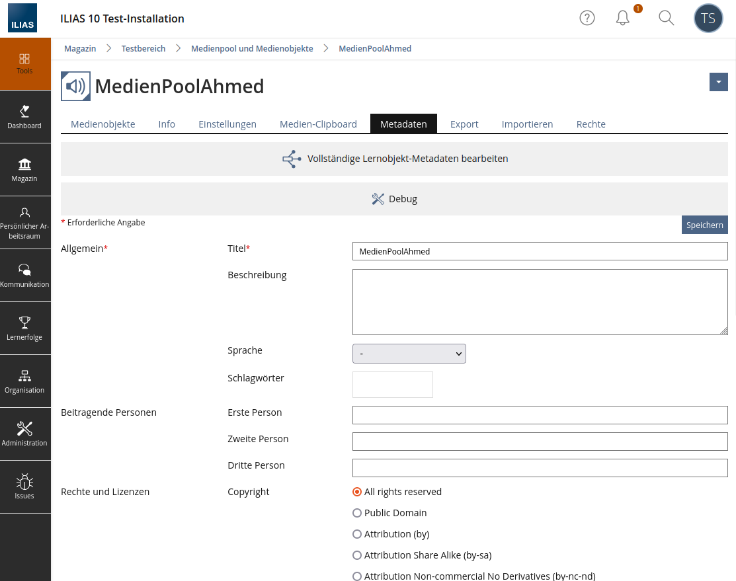Open the TS user avatar menu
The image size is (736, 581).
(708, 19)
